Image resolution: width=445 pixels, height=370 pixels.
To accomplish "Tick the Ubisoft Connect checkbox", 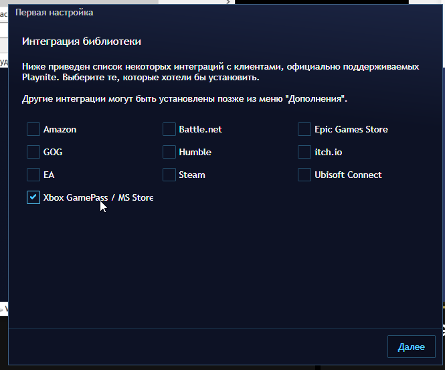I will [x=304, y=175].
